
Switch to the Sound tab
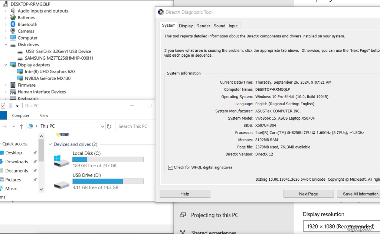point(219,26)
